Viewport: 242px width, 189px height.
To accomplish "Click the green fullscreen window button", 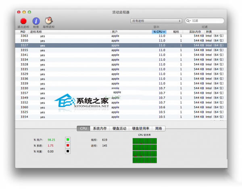I will [x=29, y=12].
